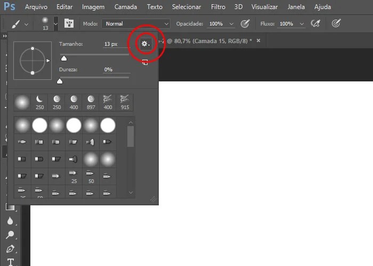This screenshot has height=266, width=373.
Task: Collapse the brush preset picker dropdown arrow
Action: pyautogui.click(x=55, y=24)
